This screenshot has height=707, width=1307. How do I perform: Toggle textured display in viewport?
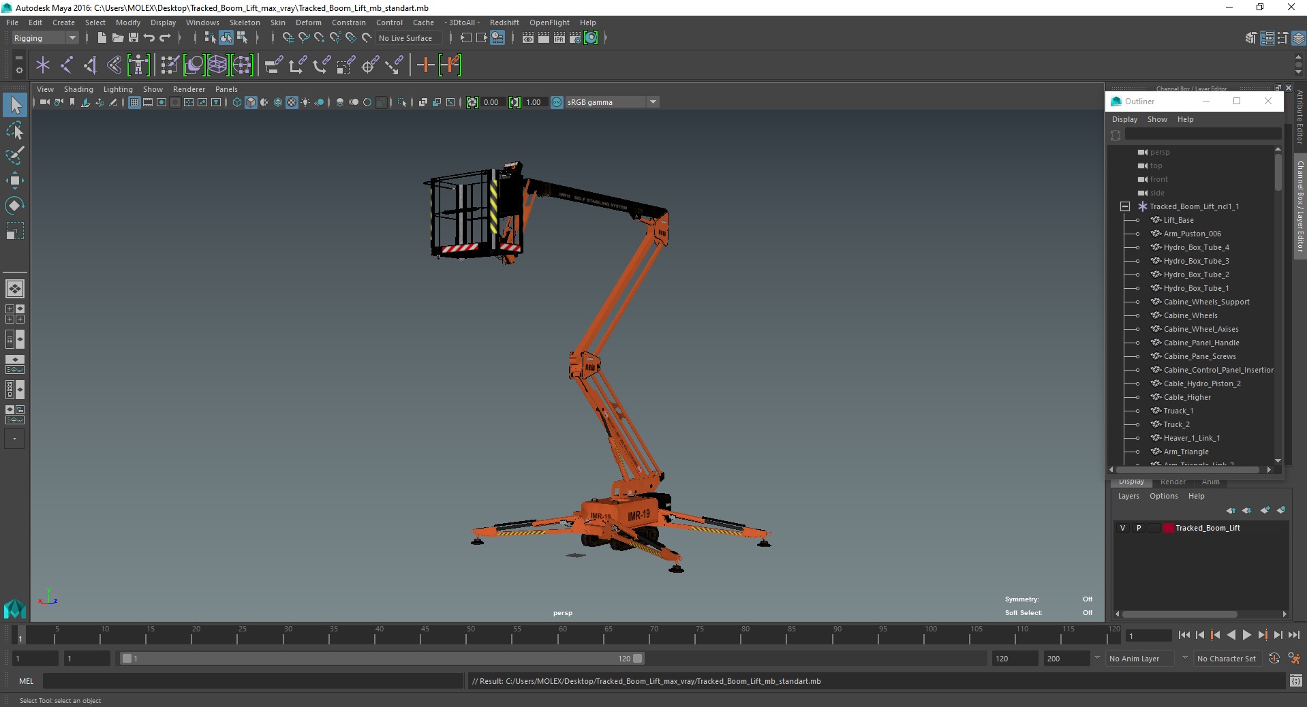292,102
